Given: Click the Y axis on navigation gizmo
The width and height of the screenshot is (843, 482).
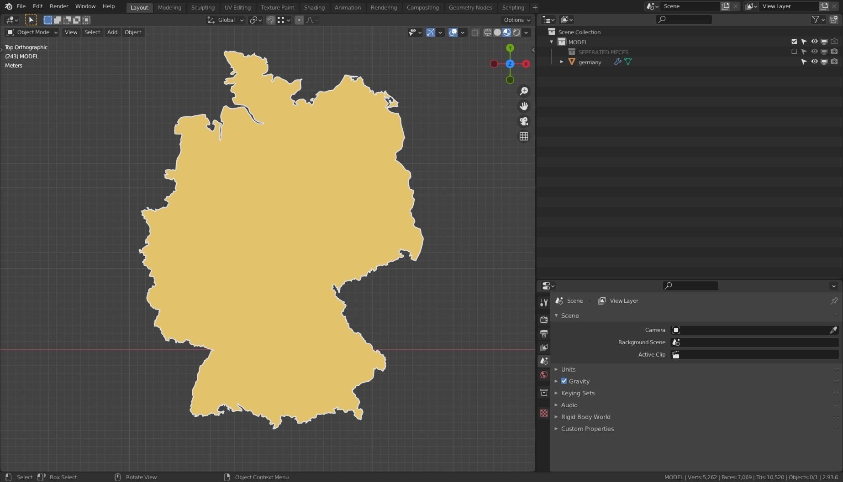Looking at the screenshot, I should pyautogui.click(x=510, y=48).
